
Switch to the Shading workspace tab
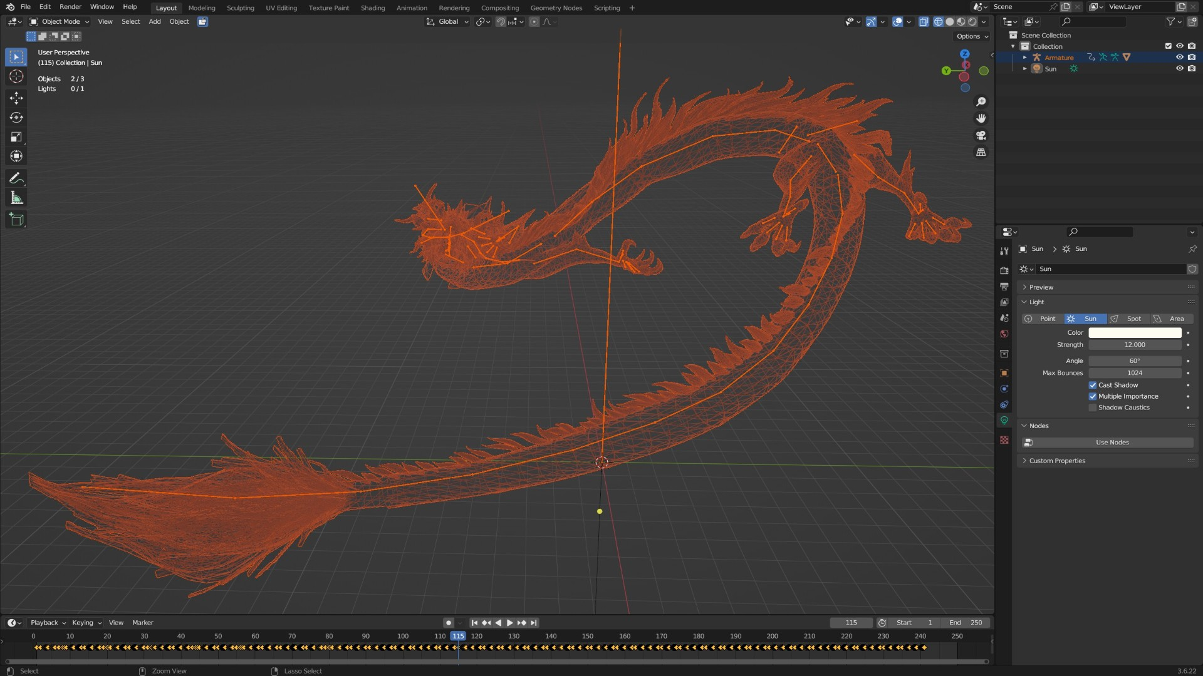(373, 8)
